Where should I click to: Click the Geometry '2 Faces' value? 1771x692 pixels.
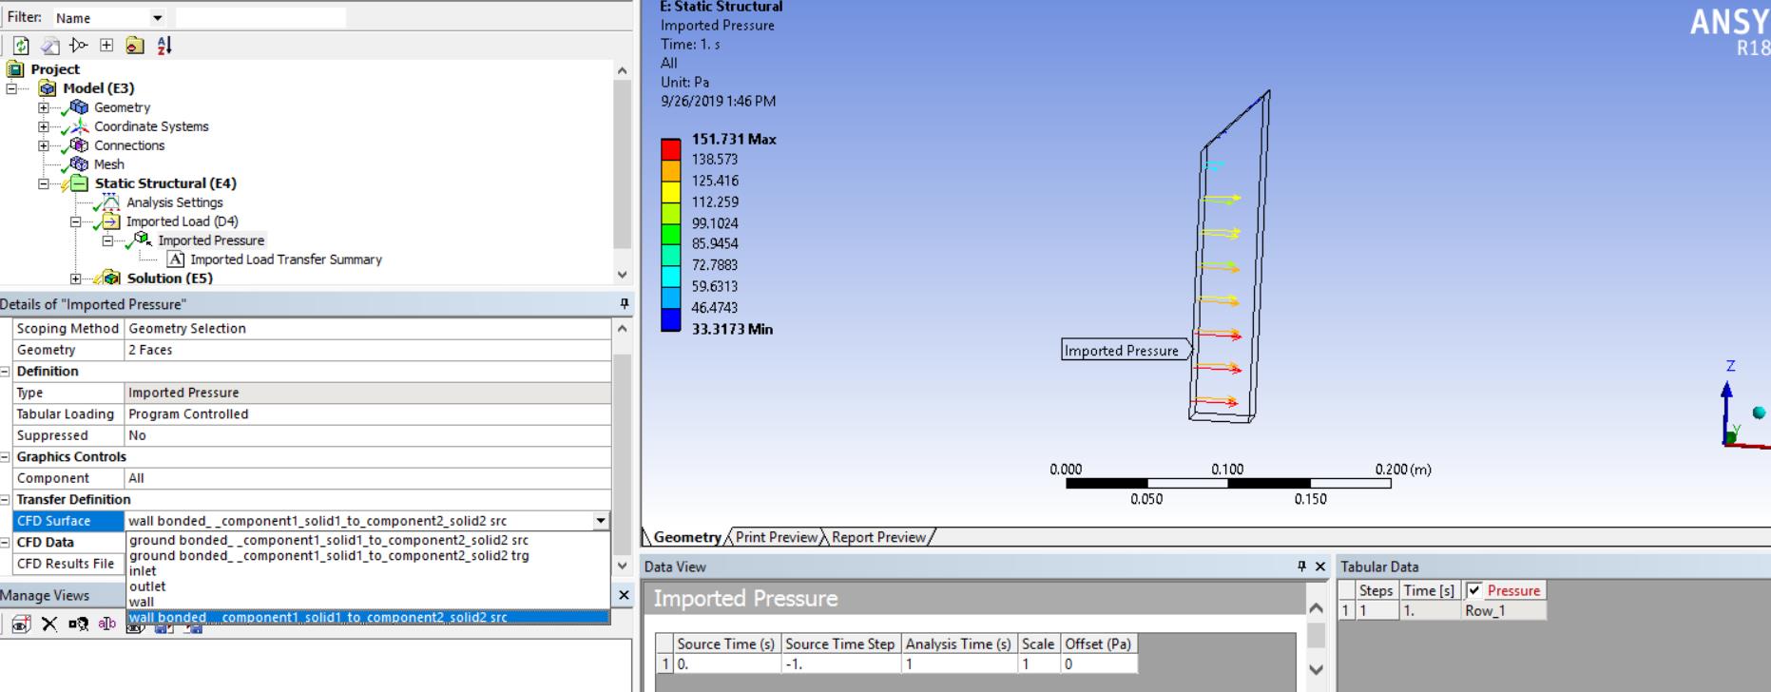[368, 350]
